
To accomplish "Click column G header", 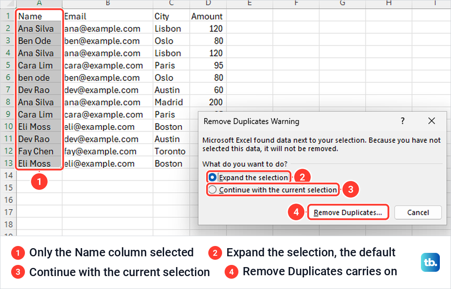I will coord(342,3).
